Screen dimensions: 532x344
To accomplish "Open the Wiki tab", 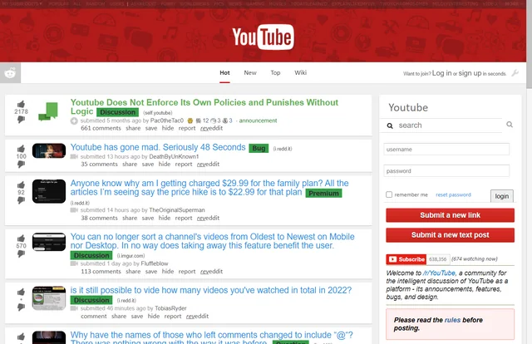I will tap(300, 72).
